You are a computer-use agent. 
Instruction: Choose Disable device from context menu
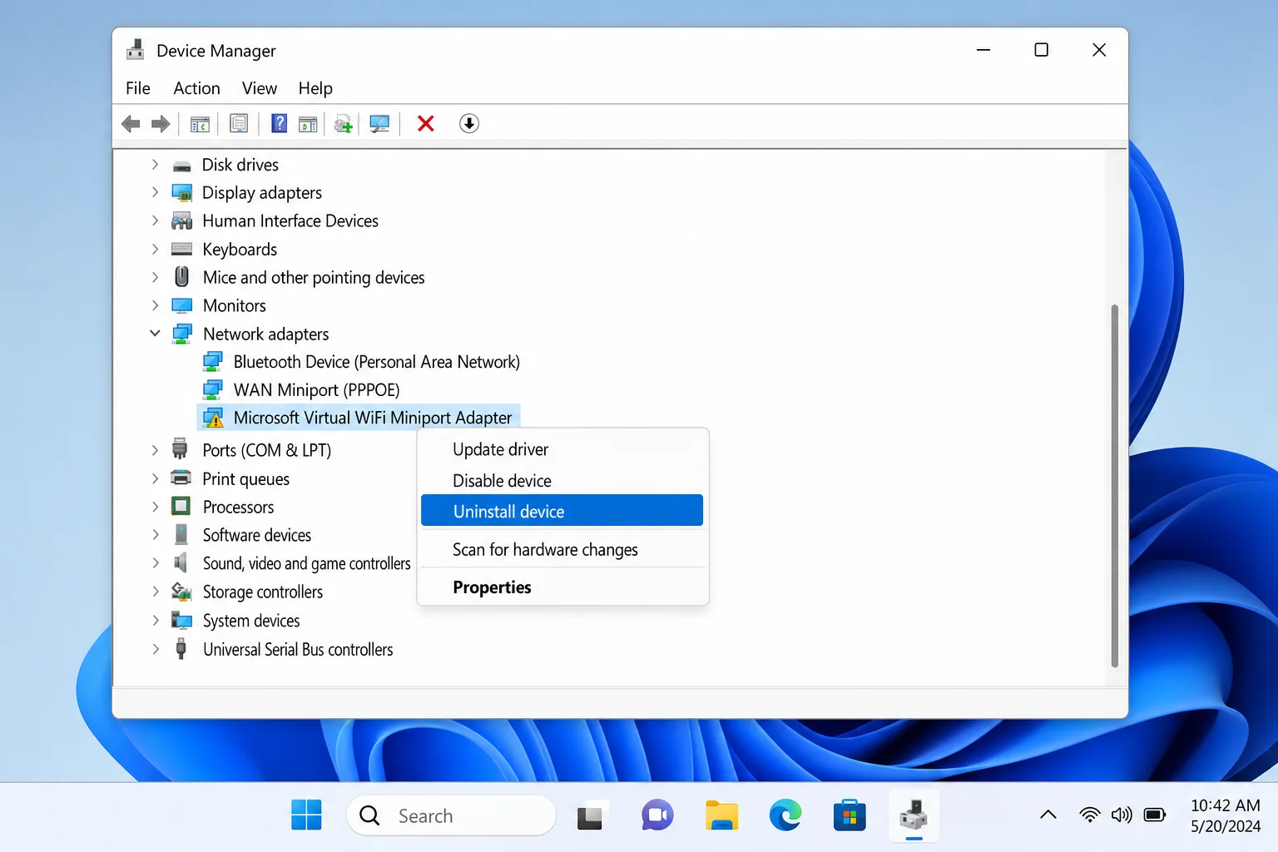[x=562, y=481]
